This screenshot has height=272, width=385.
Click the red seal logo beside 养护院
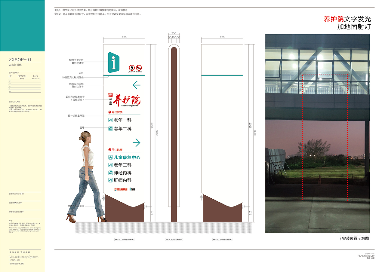pyautogui.click(x=110, y=95)
